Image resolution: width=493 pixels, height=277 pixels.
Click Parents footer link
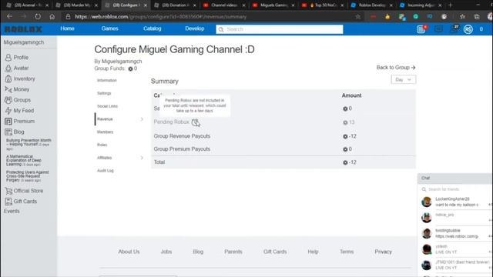233,252
